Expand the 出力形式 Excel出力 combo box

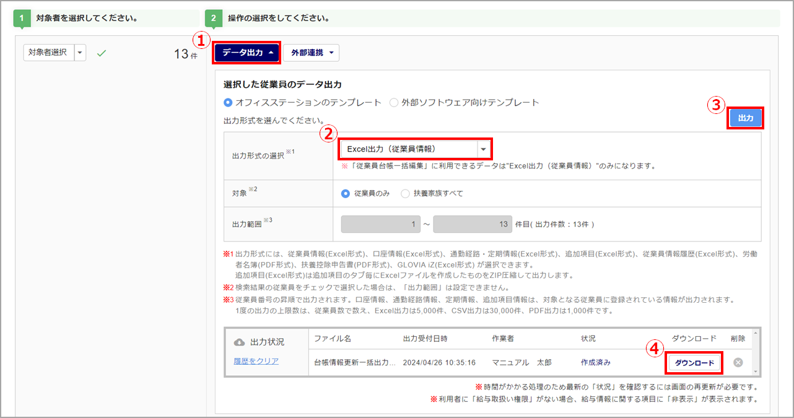pyautogui.click(x=415, y=149)
